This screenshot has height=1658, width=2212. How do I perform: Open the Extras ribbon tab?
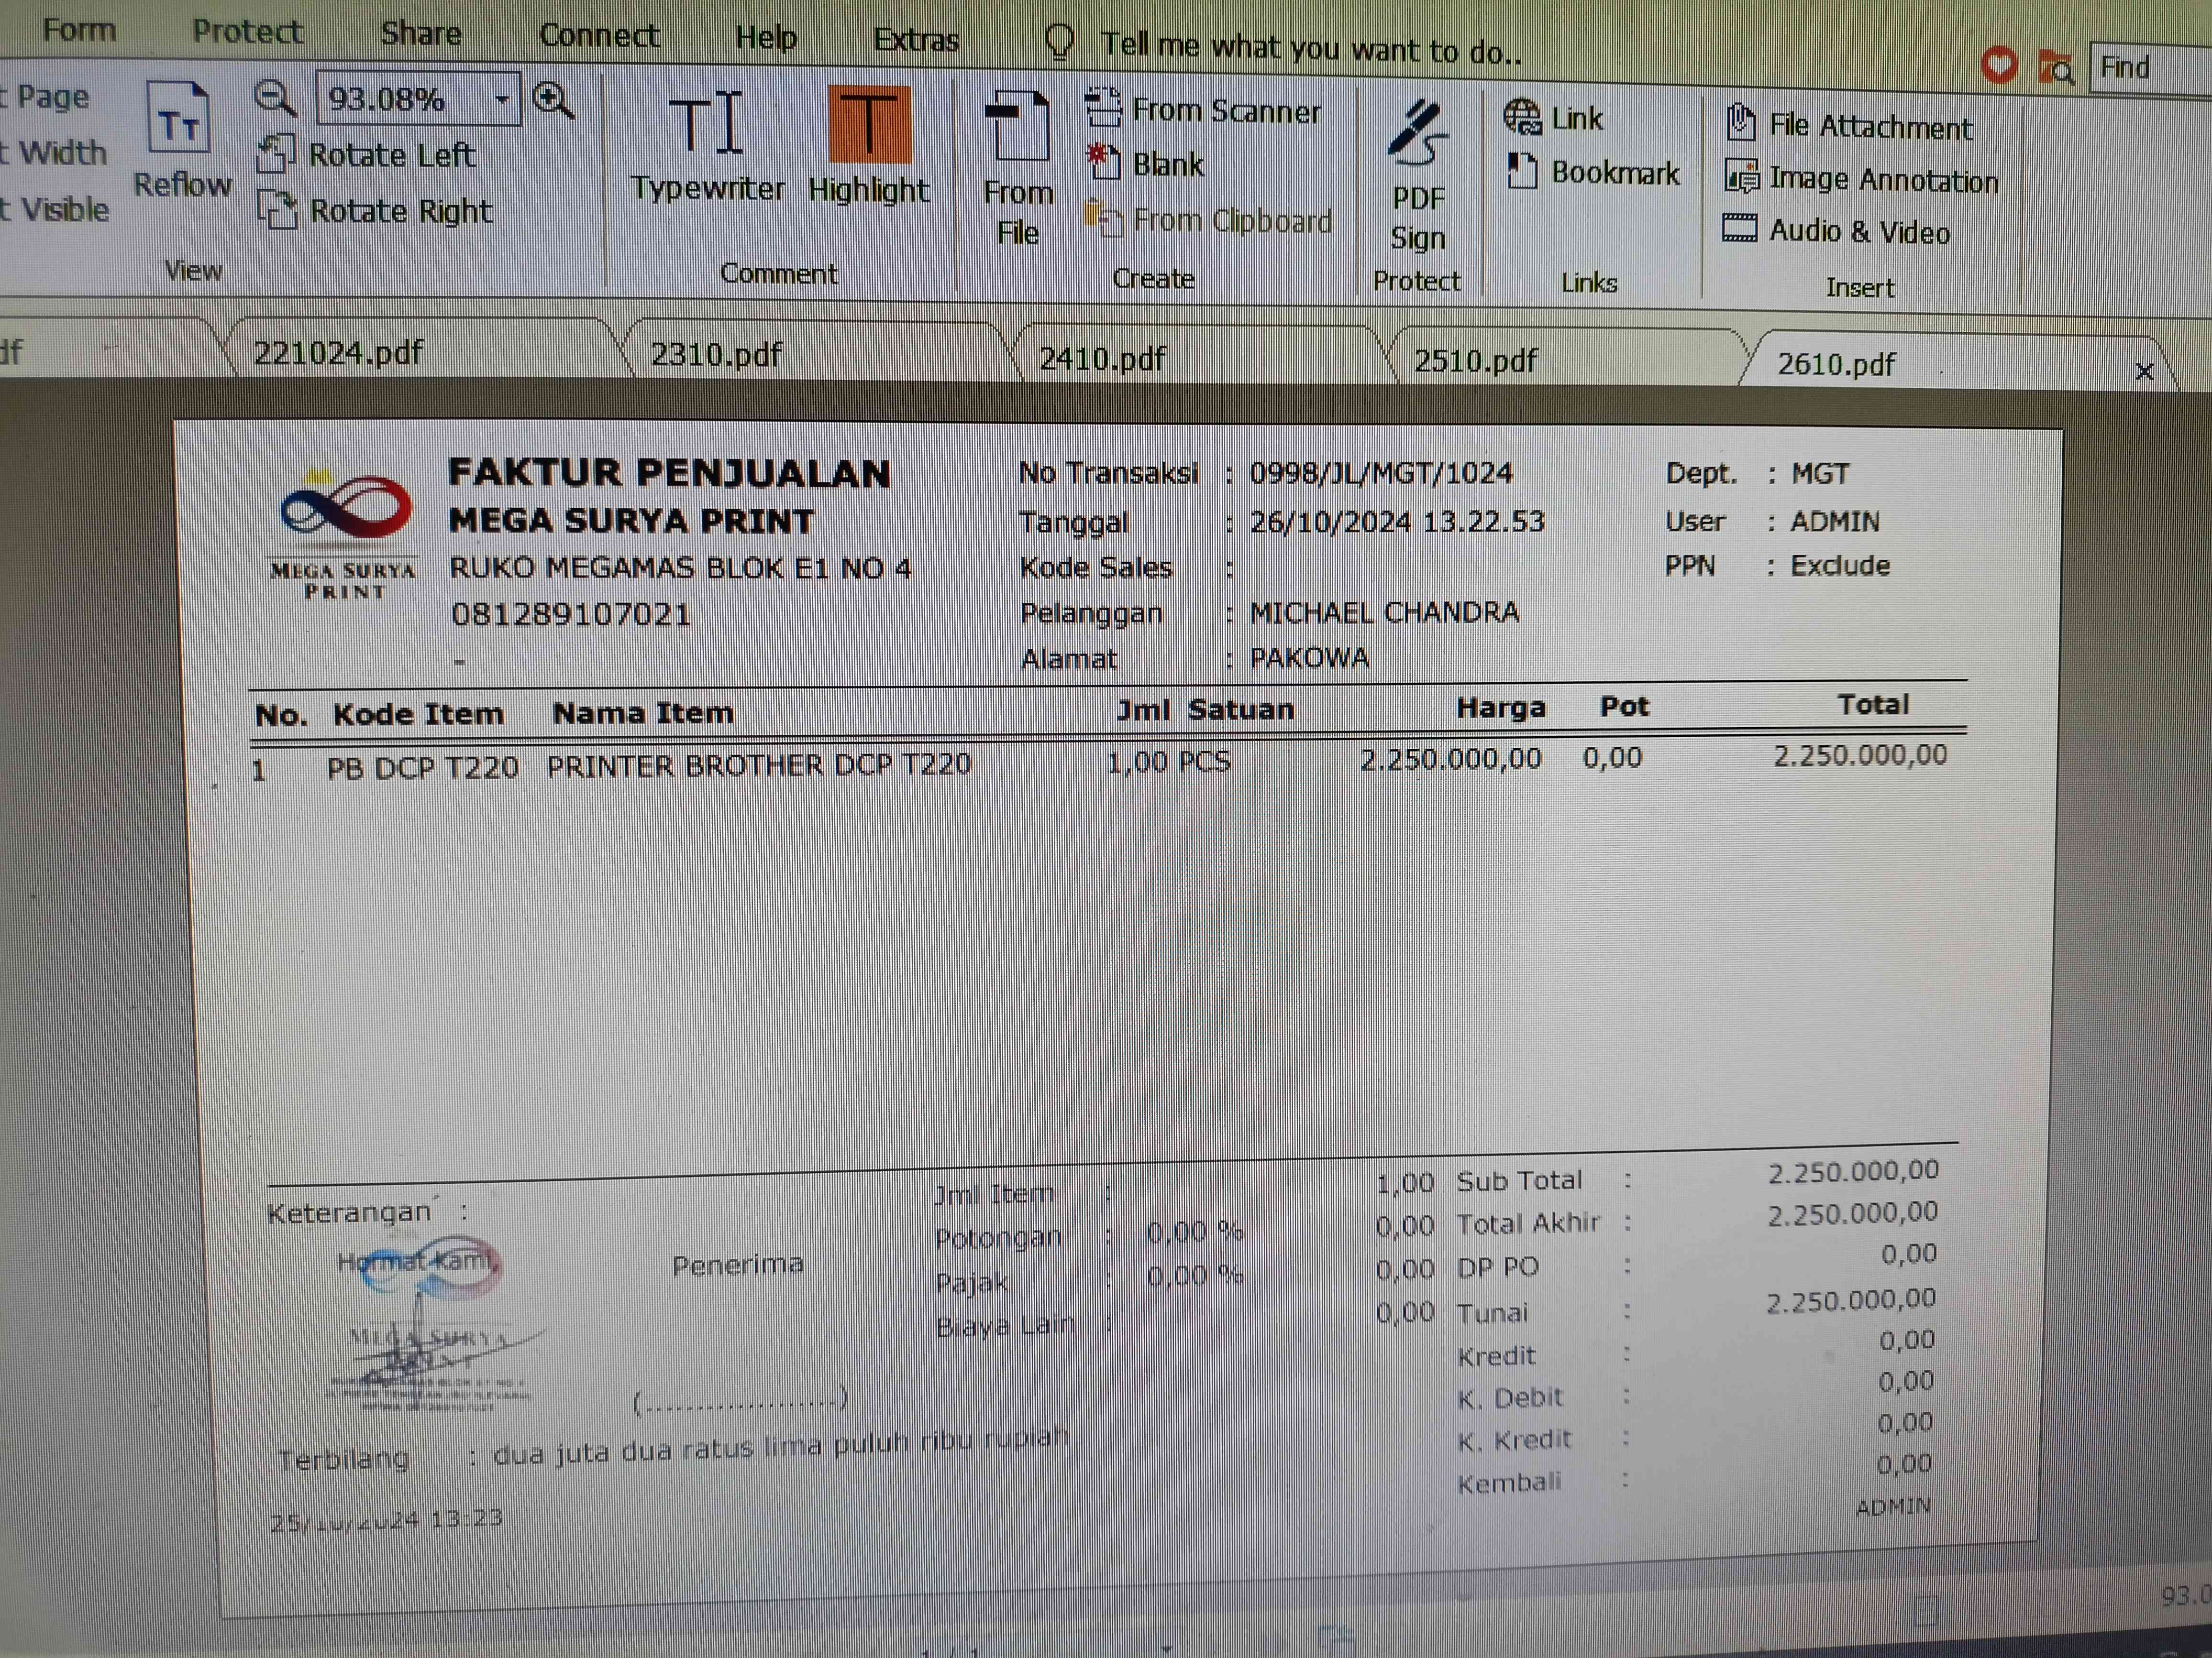[915, 40]
